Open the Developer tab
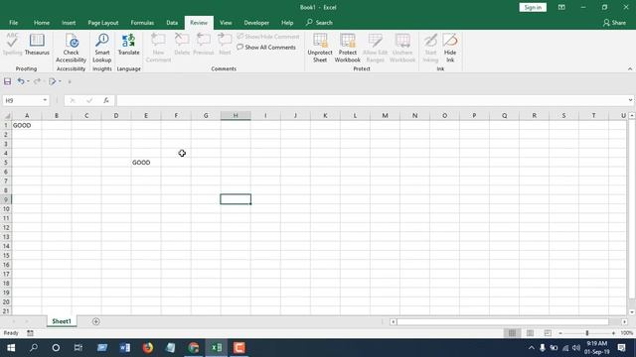 click(256, 23)
